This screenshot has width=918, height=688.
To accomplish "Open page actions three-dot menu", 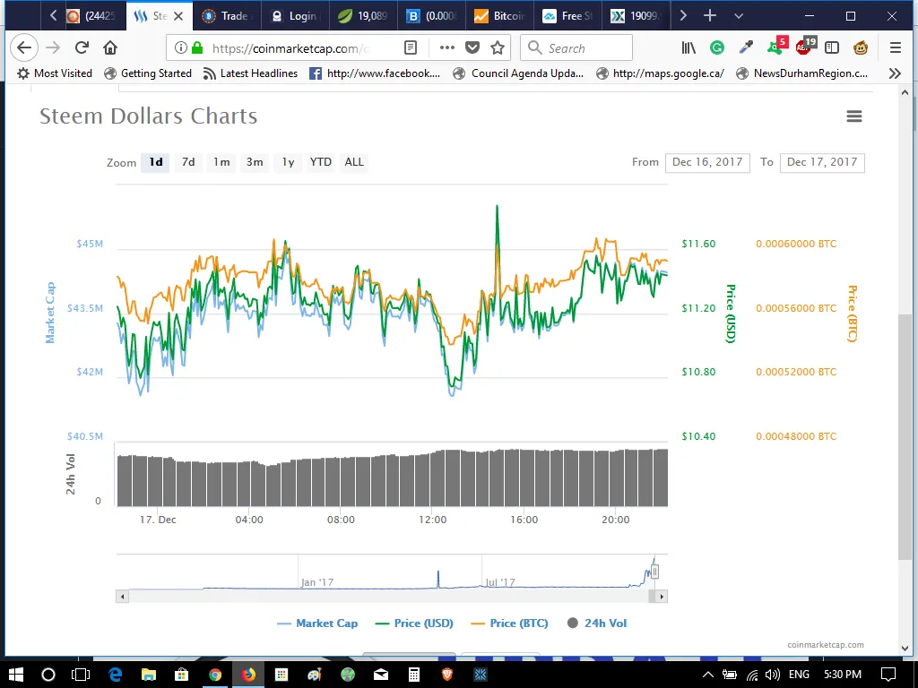I will (446, 48).
